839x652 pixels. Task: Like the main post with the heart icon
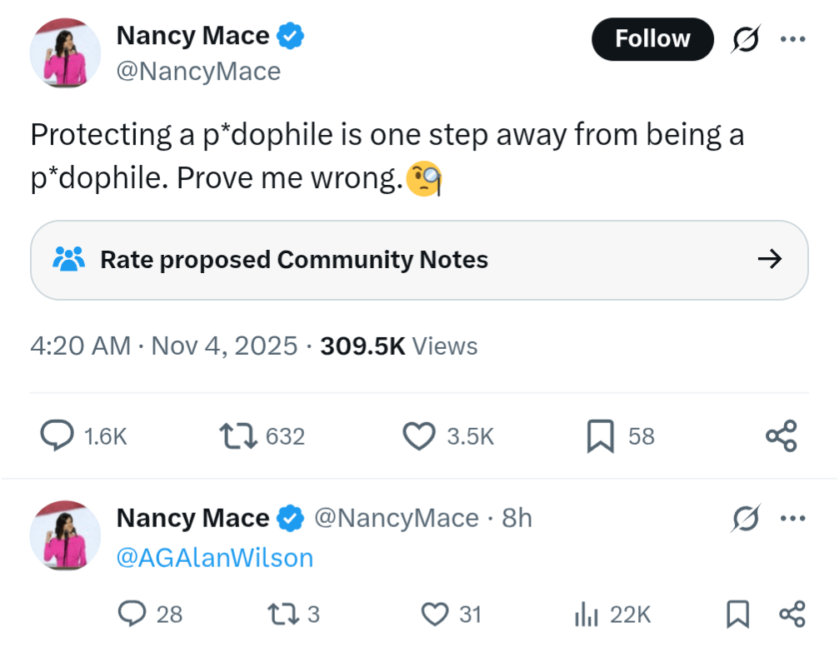(x=419, y=436)
